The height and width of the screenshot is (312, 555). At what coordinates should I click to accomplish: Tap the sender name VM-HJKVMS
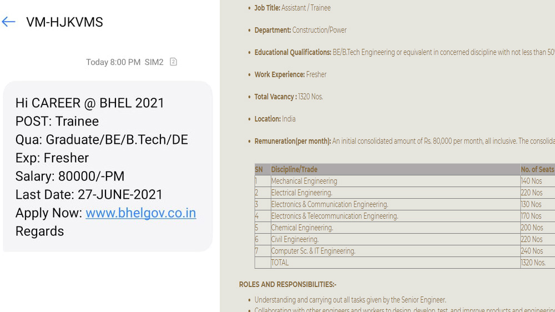coord(64,22)
